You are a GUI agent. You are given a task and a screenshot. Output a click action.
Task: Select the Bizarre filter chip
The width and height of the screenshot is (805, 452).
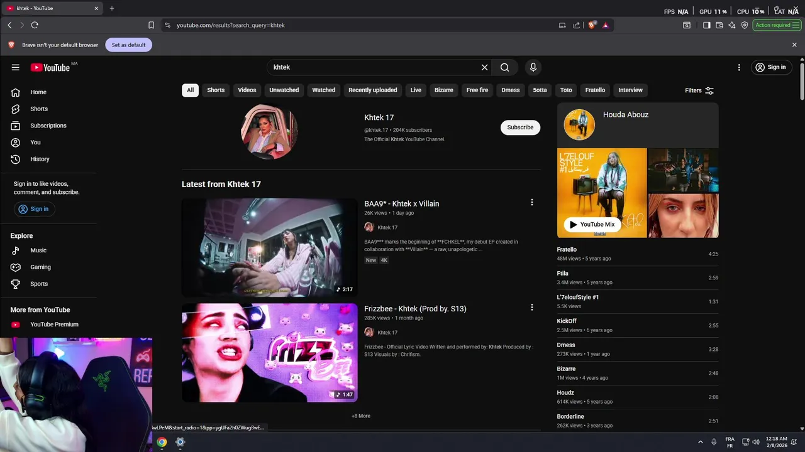(x=444, y=90)
